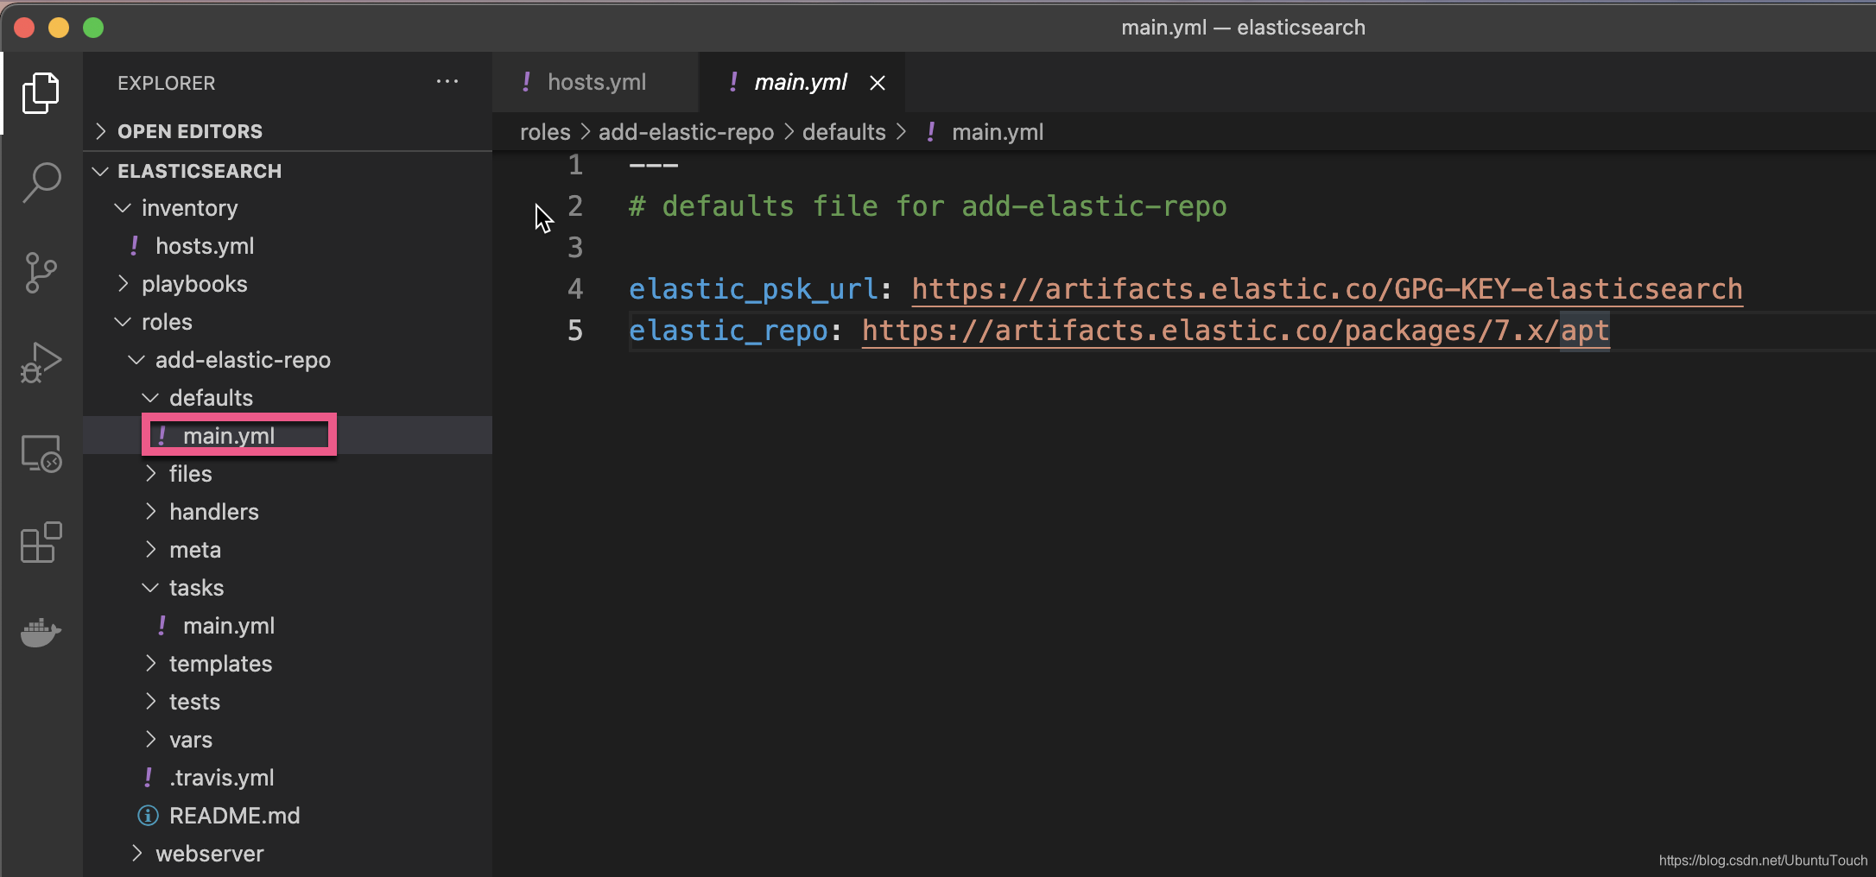1876x877 pixels.
Task: Expand the templates folder
Action: click(x=288, y=664)
